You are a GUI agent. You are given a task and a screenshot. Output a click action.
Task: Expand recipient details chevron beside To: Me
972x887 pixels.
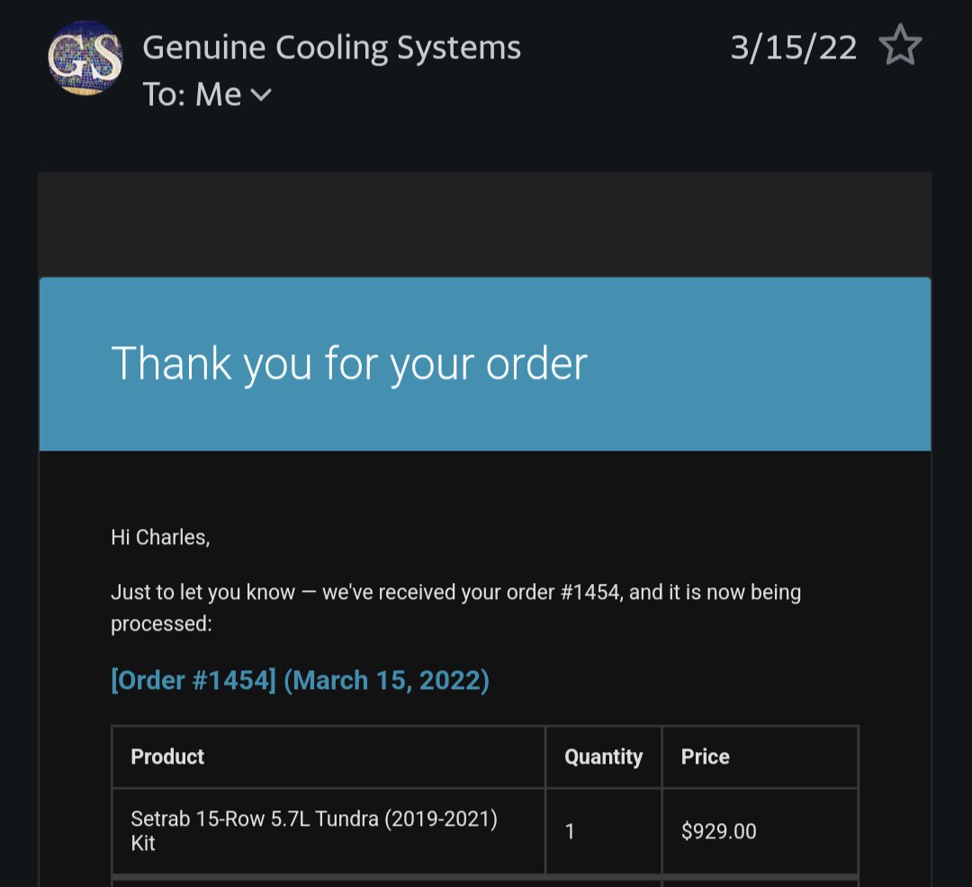click(261, 94)
